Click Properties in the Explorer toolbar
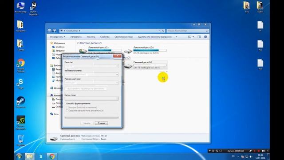This screenshot has width=284, height=160. pos(105,37)
